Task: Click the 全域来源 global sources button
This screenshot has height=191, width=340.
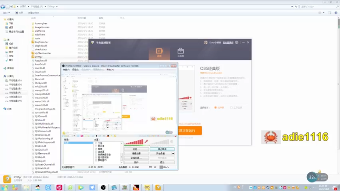Action: [x=136, y=158]
